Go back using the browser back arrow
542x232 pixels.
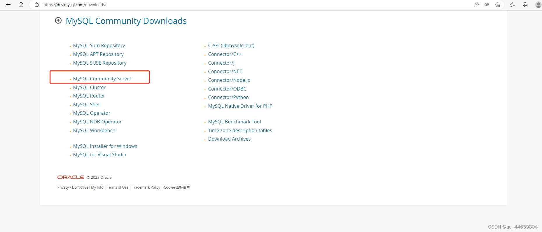coord(8,5)
